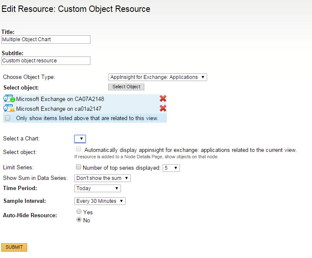Image resolution: width=312 pixels, height=258 pixels.
Task: Open the Sample Interval dropdown
Action: 100,201
